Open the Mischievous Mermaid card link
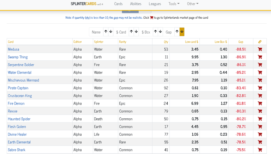The height and width of the screenshot is (154, 271). tap(23, 80)
